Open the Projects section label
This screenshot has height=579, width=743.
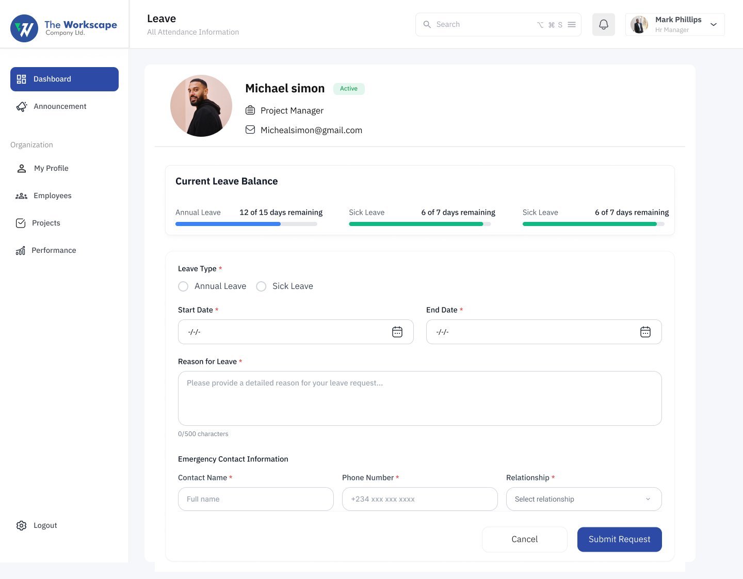pos(46,223)
